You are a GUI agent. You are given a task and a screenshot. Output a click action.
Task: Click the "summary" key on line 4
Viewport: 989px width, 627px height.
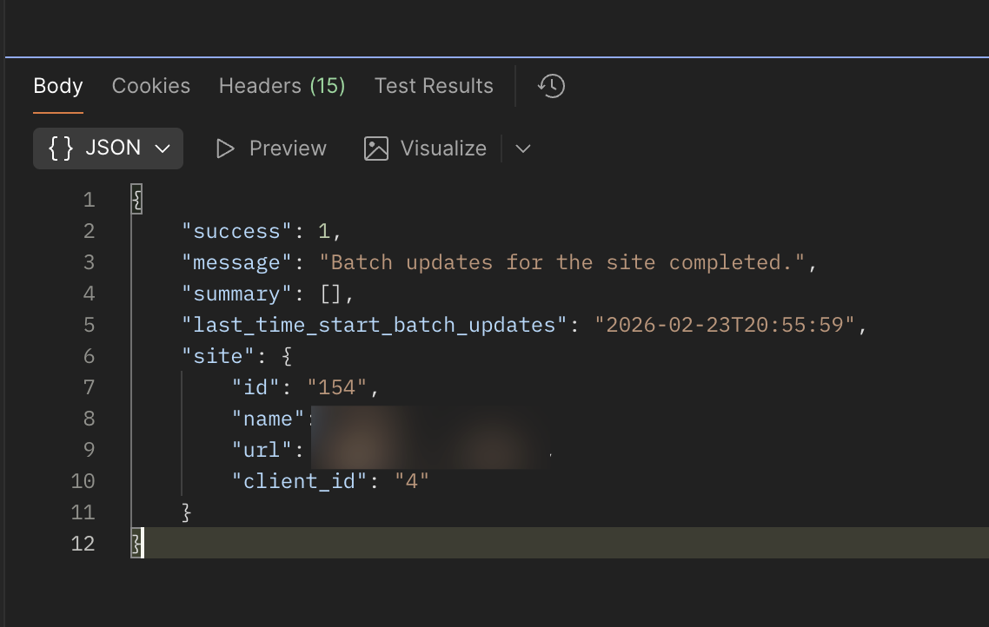coord(231,294)
